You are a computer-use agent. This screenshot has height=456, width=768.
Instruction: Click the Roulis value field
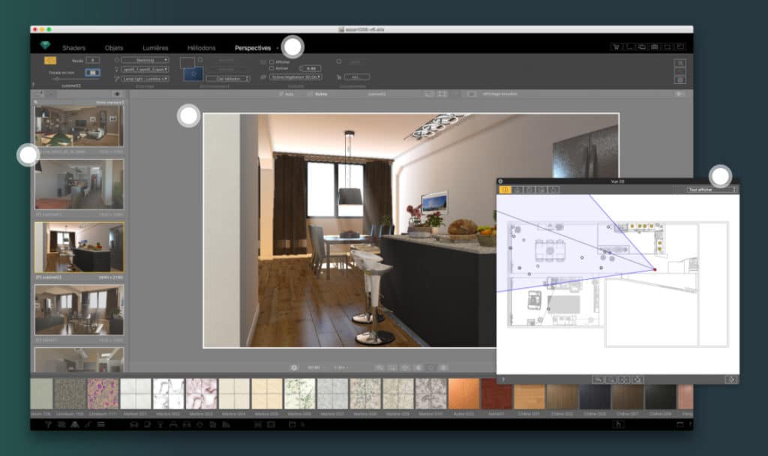click(93, 60)
